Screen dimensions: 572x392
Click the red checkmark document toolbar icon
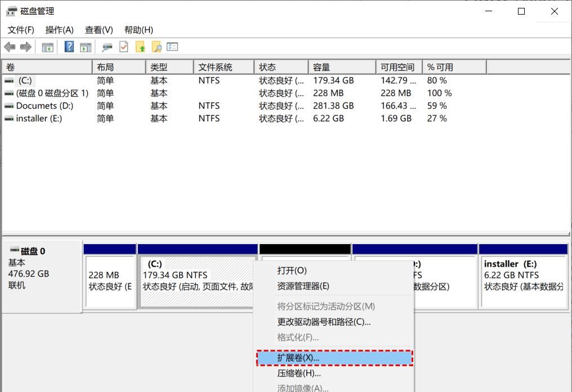point(124,47)
